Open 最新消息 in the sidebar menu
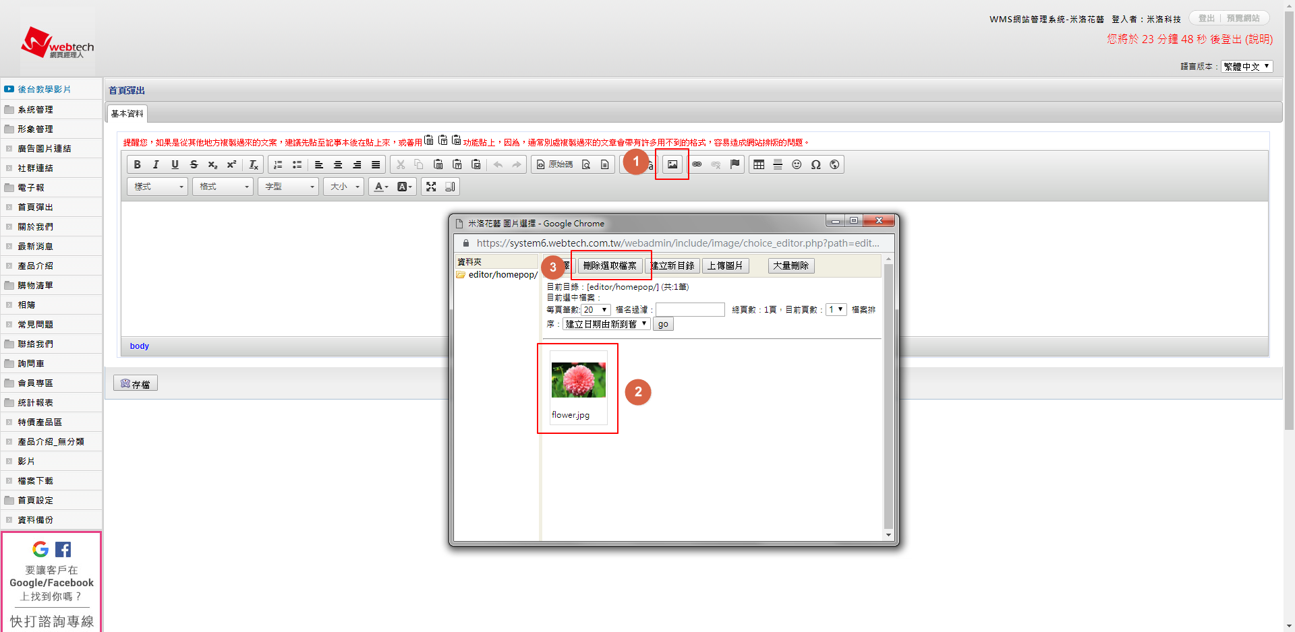Screen dimensions: 1295x632 [35, 247]
